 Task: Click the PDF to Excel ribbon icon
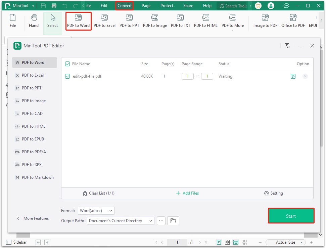104,21
